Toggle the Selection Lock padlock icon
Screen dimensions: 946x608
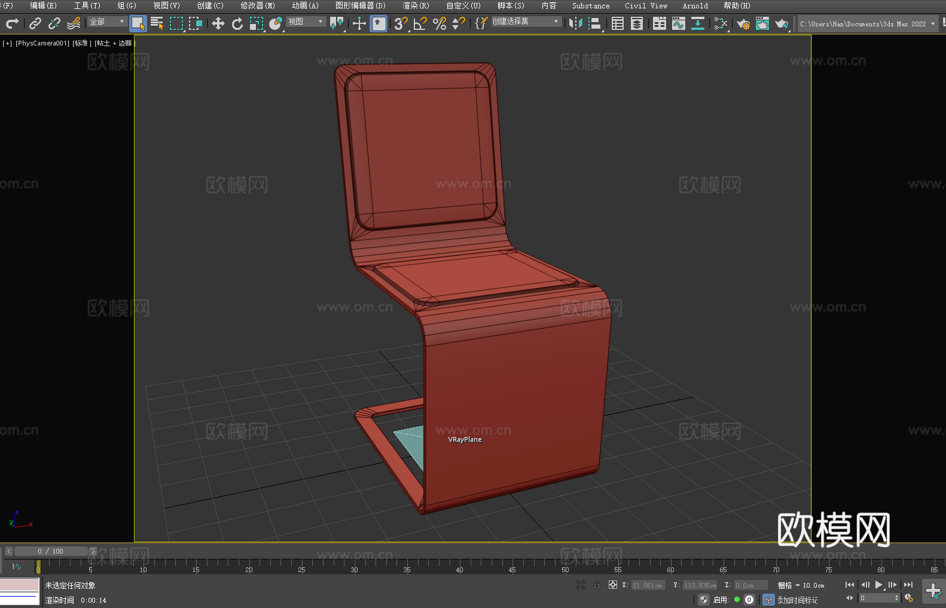point(597,585)
